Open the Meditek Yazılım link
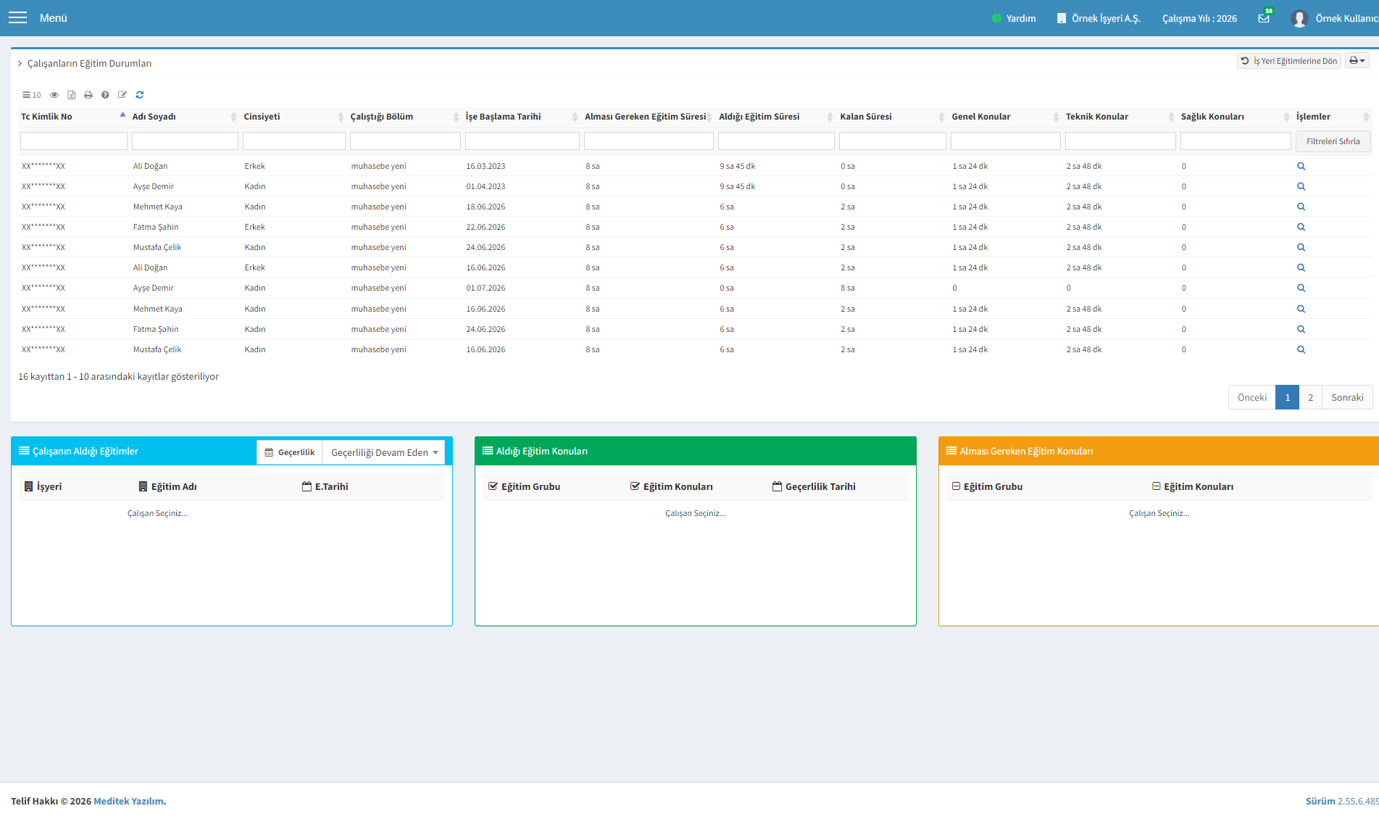Viewport: 1379px width, 819px height. pyautogui.click(x=128, y=801)
